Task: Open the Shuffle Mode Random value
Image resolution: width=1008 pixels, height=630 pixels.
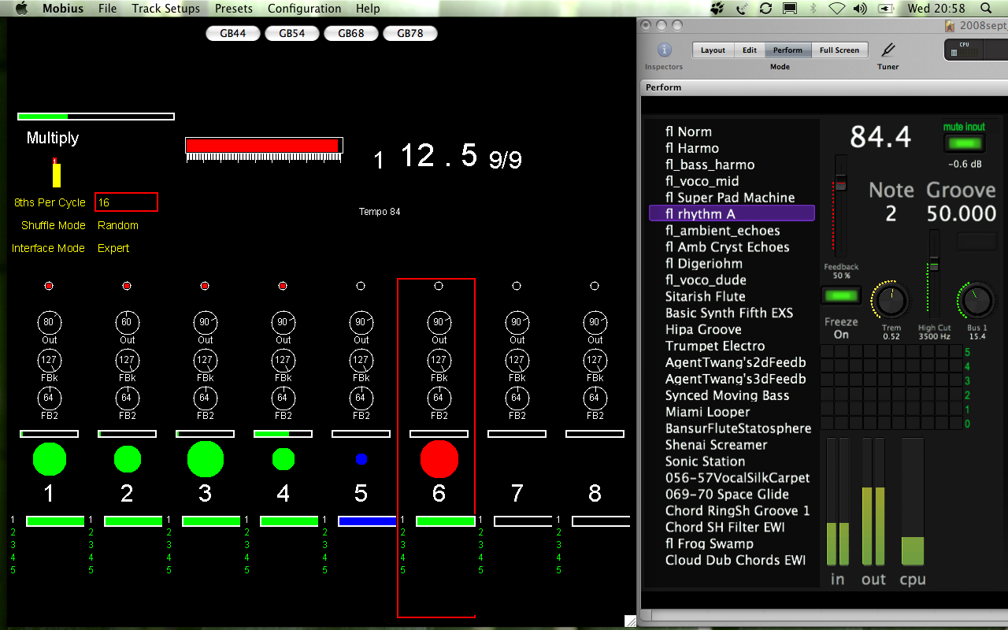Action: (118, 225)
